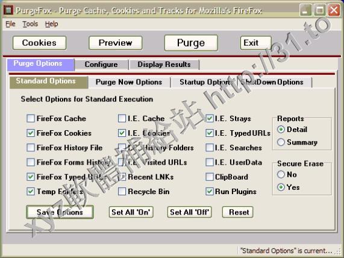Click the Set All 'Off' button
Image resolution: width=344 pixels, height=258 pixels.
click(190, 212)
